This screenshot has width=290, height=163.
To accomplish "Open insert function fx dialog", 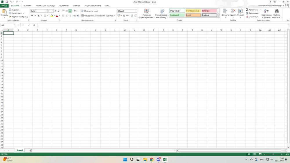I will (34, 25).
